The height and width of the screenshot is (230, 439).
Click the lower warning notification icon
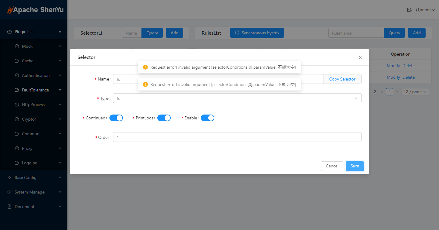[145, 84]
